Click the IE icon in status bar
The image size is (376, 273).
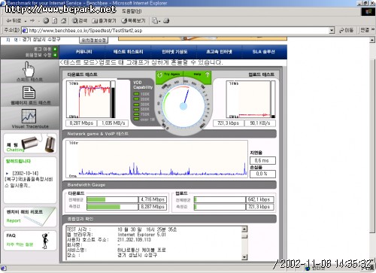pyautogui.click(x=4, y=268)
